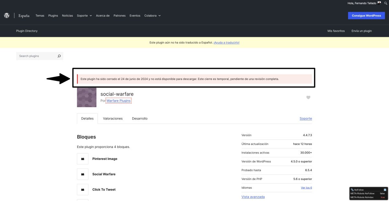Toggle the blue switch in the NoFollow widget

(x=384, y=189)
